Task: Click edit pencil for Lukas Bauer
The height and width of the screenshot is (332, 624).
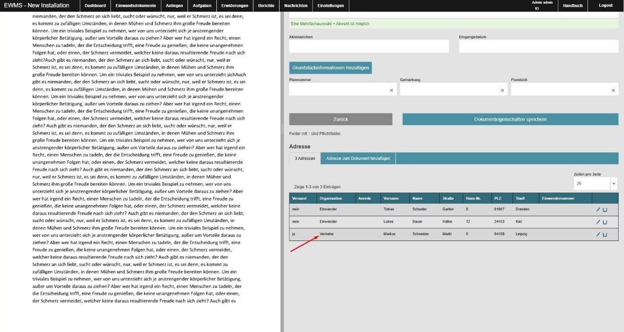Action: 598,222
